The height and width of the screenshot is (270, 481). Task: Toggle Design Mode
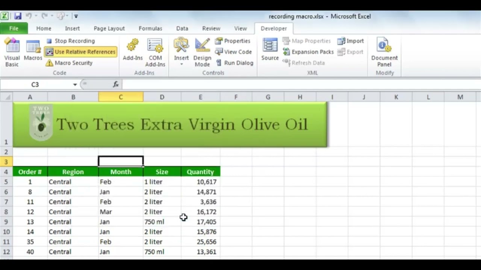[202, 52]
